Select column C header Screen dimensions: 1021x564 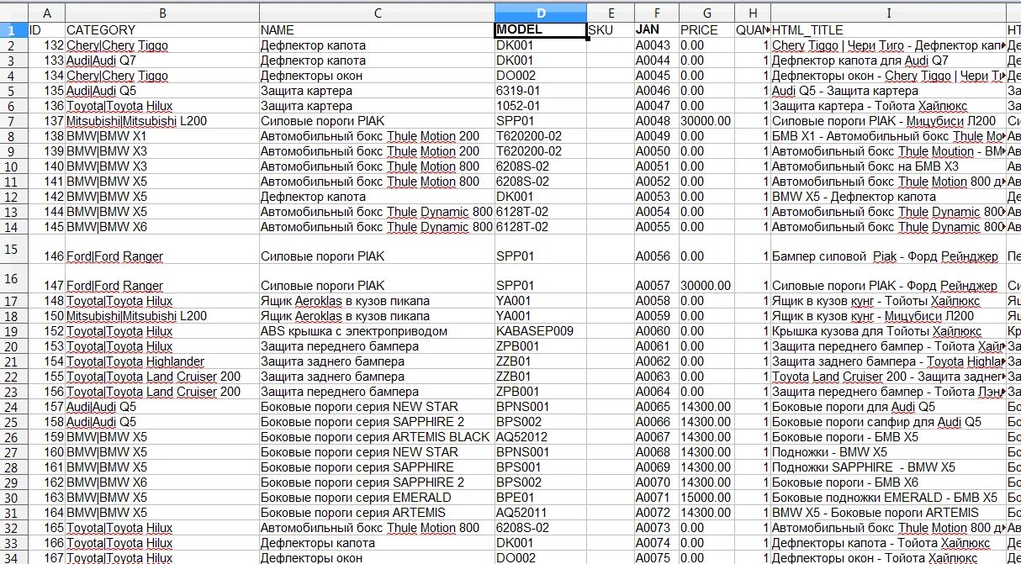pos(377,13)
